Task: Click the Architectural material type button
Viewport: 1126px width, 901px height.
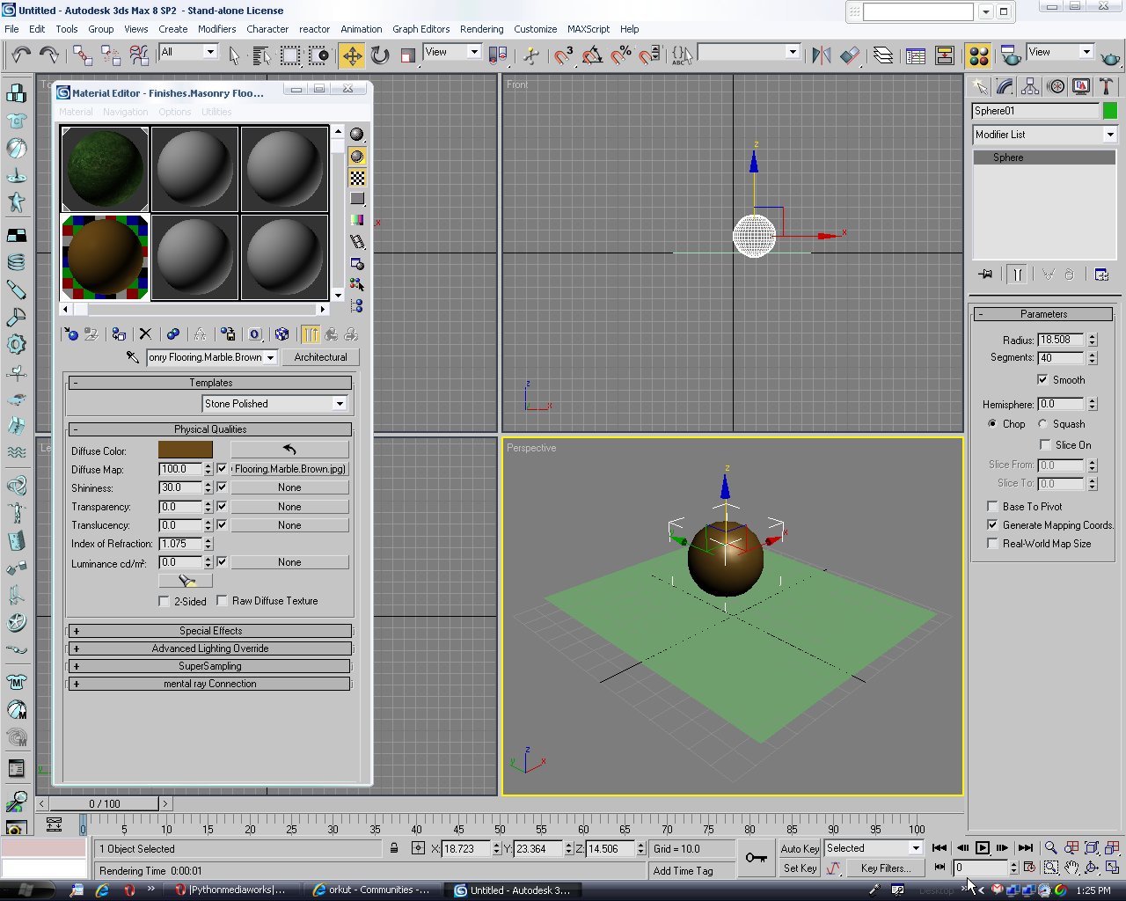Action: (x=320, y=357)
